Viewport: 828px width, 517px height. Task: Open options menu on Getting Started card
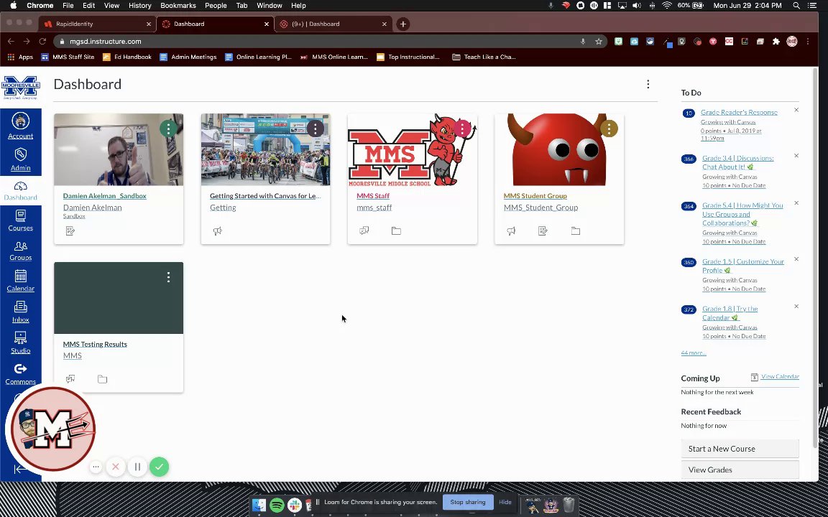(316, 129)
